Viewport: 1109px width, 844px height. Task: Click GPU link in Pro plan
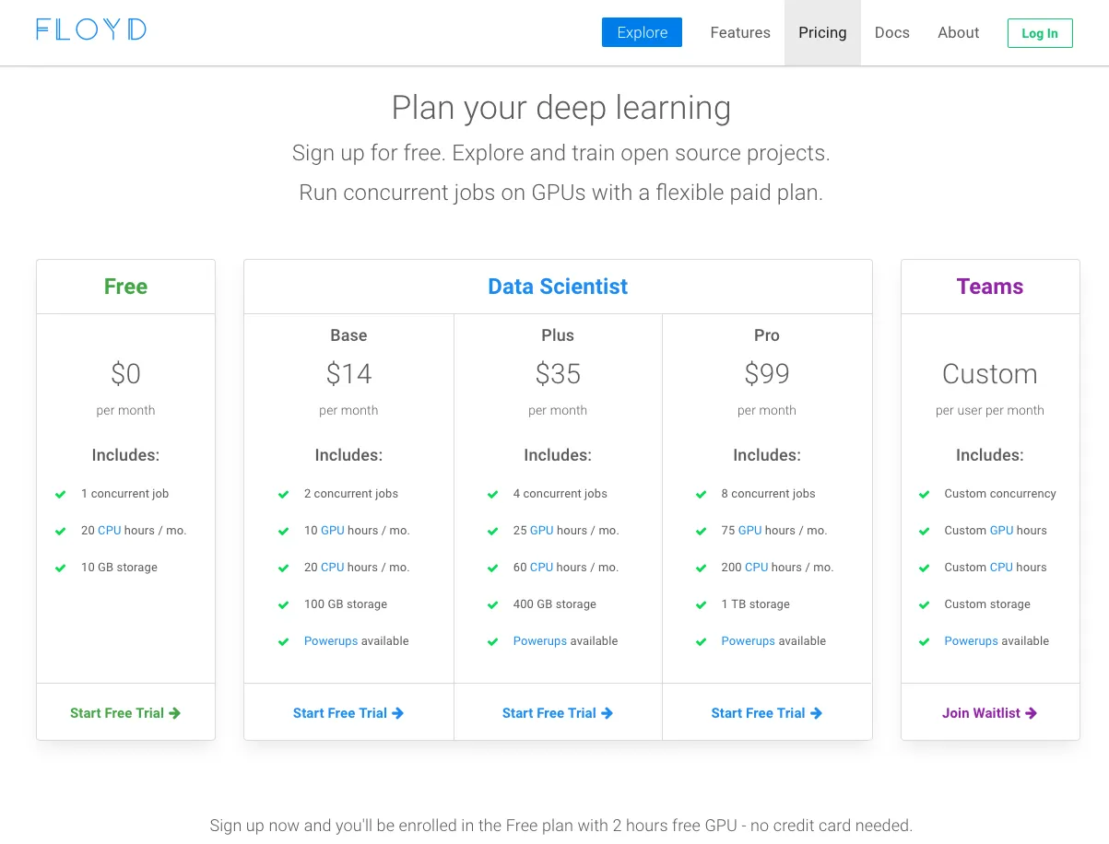point(749,531)
